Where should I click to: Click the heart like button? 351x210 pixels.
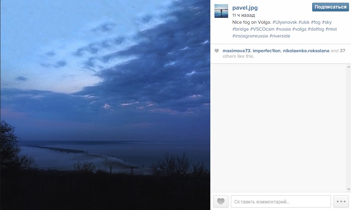(x=221, y=201)
